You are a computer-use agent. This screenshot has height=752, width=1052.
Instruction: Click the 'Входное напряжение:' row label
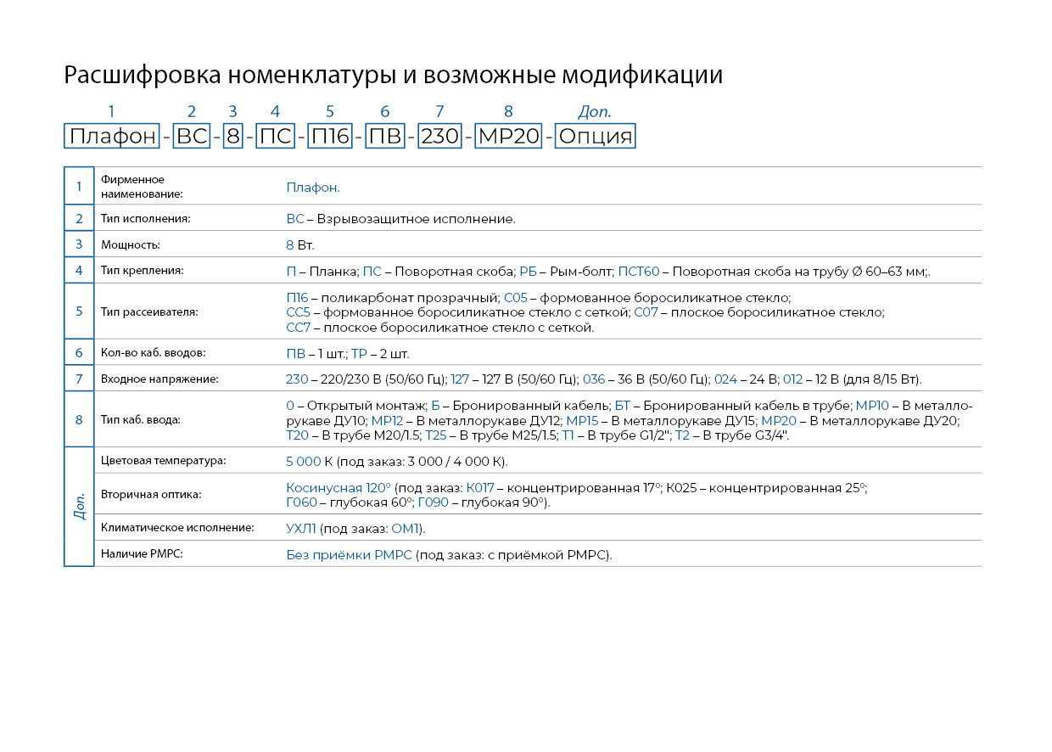click(x=159, y=379)
